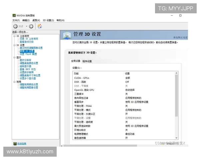Screen dimensions: 200x160
Task: Click the 管理 3D 设置 header icon
Action: pyautogui.click(x=67, y=35)
